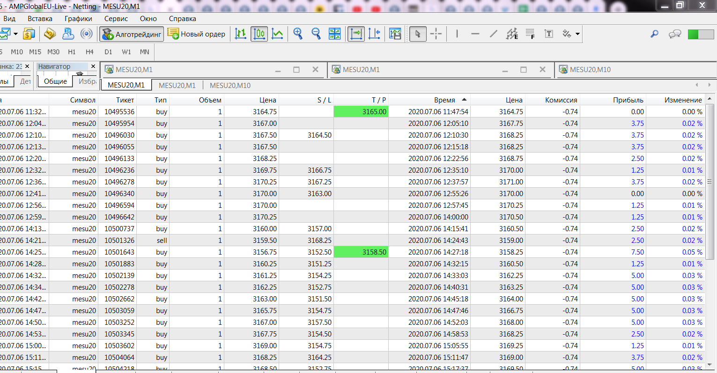Switch chart to bar chart mode
Image resolution: width=717 pixels, height=373 pixels.
[x=241, y=34]
